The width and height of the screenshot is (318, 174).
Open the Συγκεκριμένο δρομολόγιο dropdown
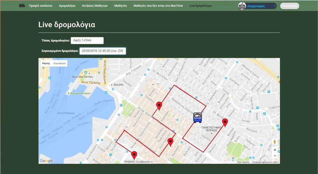102,51
